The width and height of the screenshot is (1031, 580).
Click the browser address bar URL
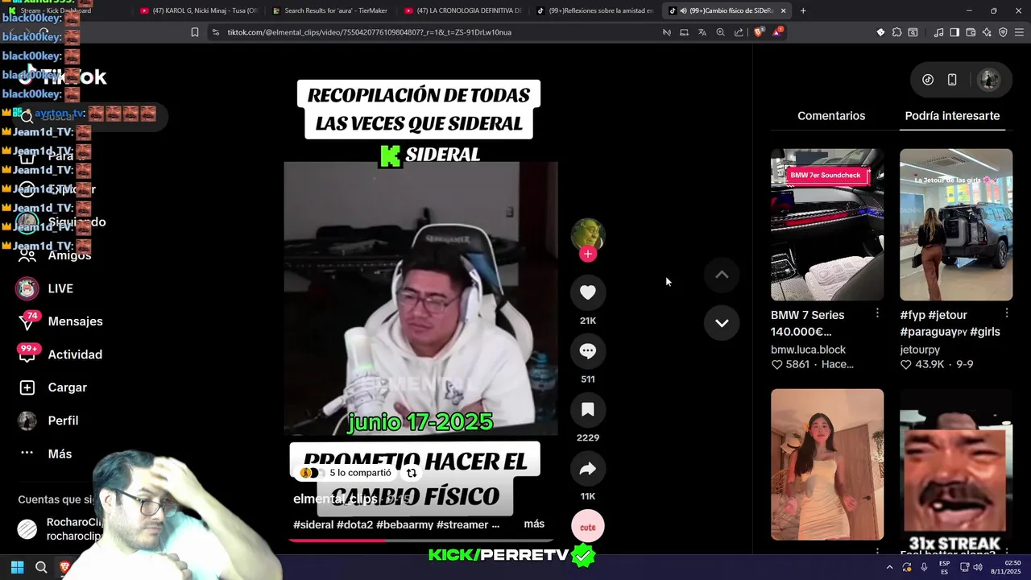[369, 32]
